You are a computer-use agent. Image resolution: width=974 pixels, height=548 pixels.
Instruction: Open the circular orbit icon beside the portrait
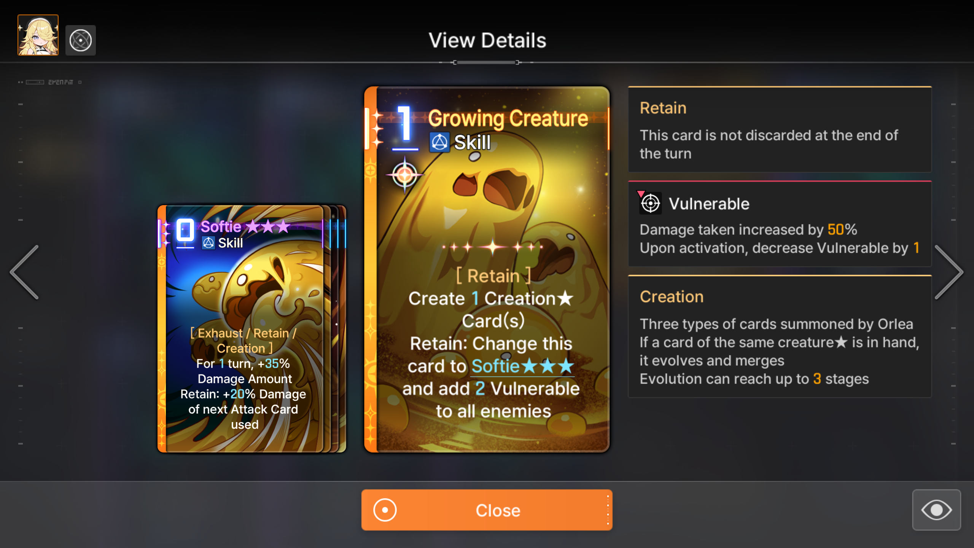[81, 40]
